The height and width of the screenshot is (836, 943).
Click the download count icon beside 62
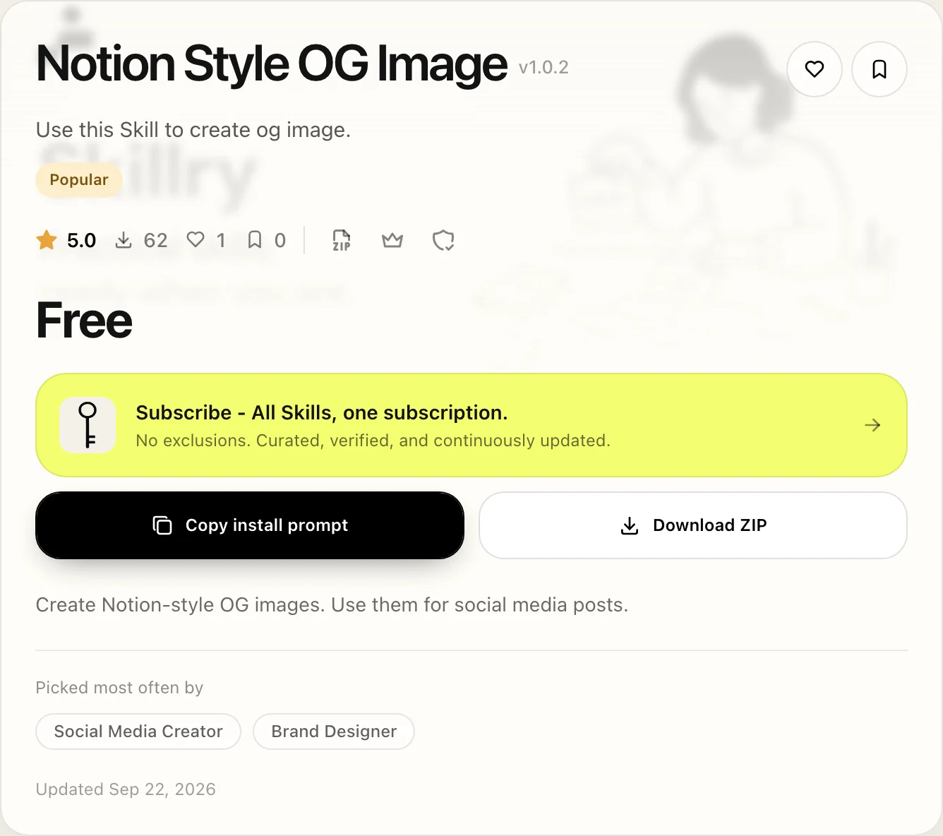pyautogui.click(x=124, y=240)
